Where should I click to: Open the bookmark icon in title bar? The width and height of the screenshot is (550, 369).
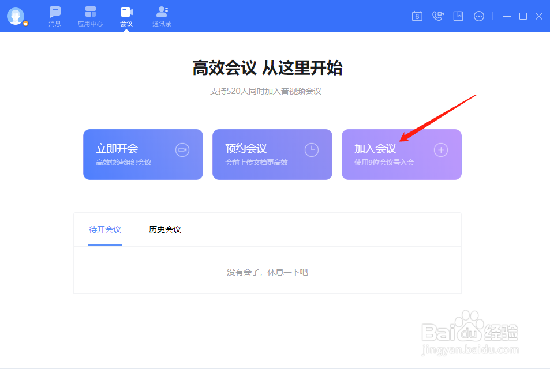tap(458, 16)
